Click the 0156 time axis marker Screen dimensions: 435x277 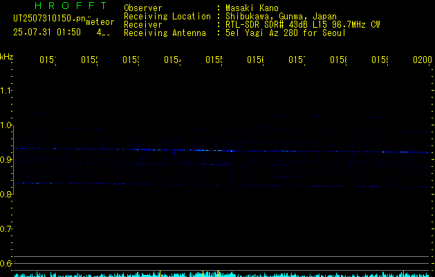tap(255, 60)
